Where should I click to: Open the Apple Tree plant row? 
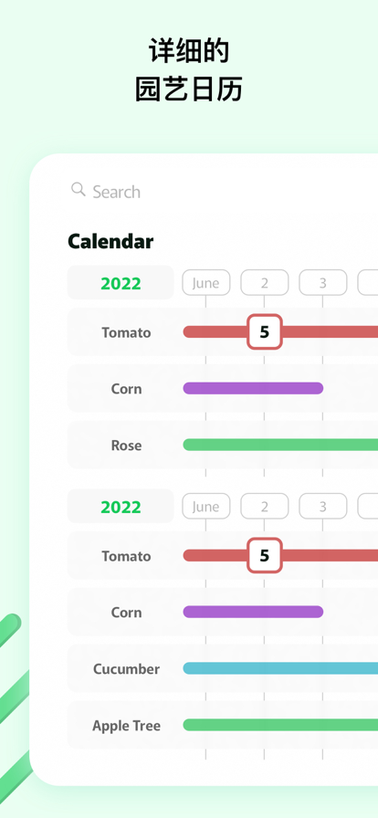tap(223, 725)
